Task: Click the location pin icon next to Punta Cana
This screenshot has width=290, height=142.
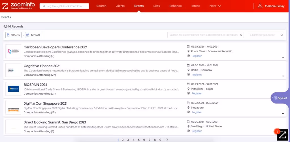Action: click(x=188, y=51)
